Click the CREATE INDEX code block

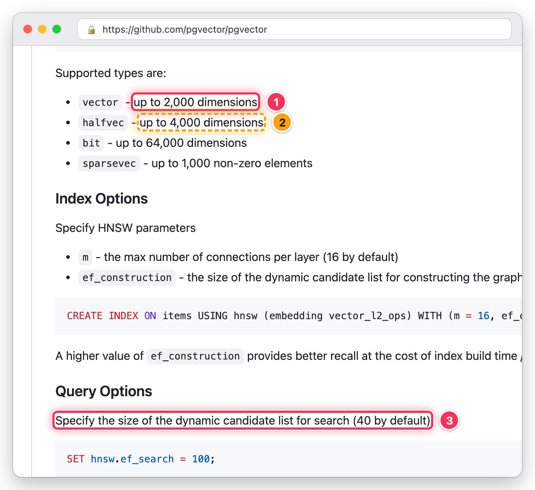[289, 316]
